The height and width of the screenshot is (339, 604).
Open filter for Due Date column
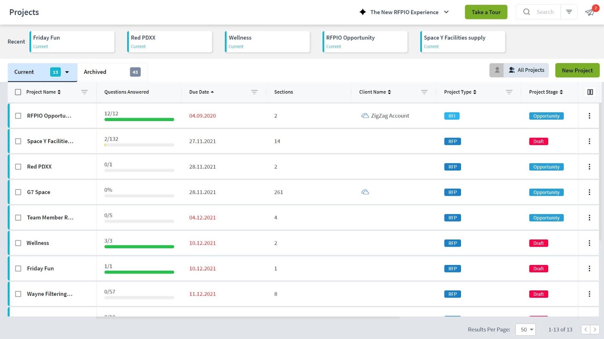tap(254, 92)
